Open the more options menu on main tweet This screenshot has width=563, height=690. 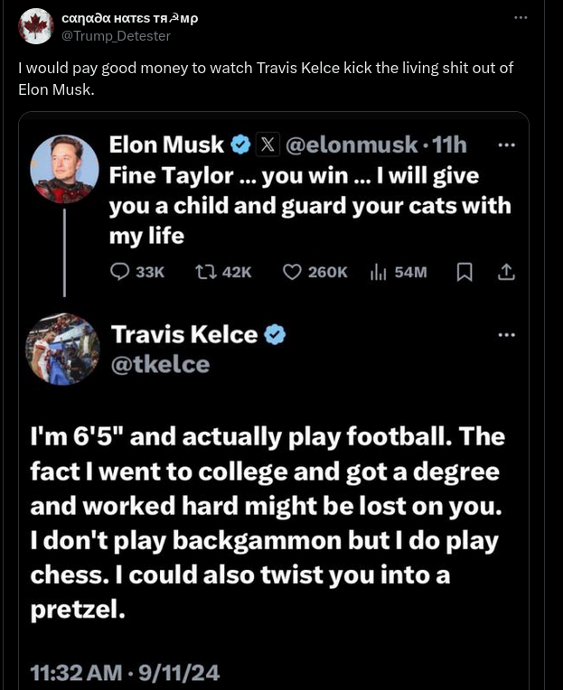pos(521,18)
